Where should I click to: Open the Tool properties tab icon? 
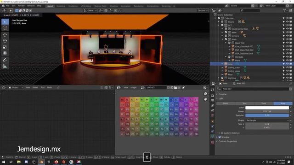pyautogui.click(x=212, y=90)
